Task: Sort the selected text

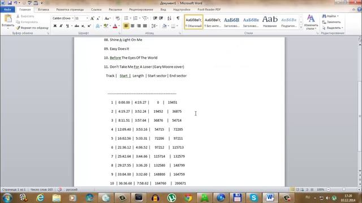Action: [x=169, y=18]
